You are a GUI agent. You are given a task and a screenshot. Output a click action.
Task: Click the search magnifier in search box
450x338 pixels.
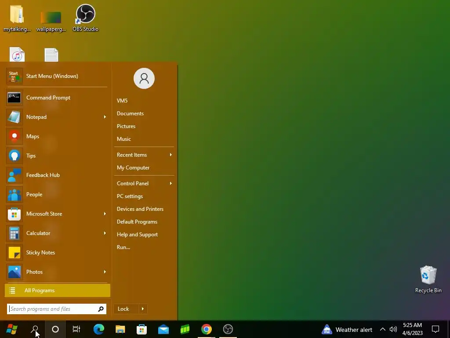[101, 309]
